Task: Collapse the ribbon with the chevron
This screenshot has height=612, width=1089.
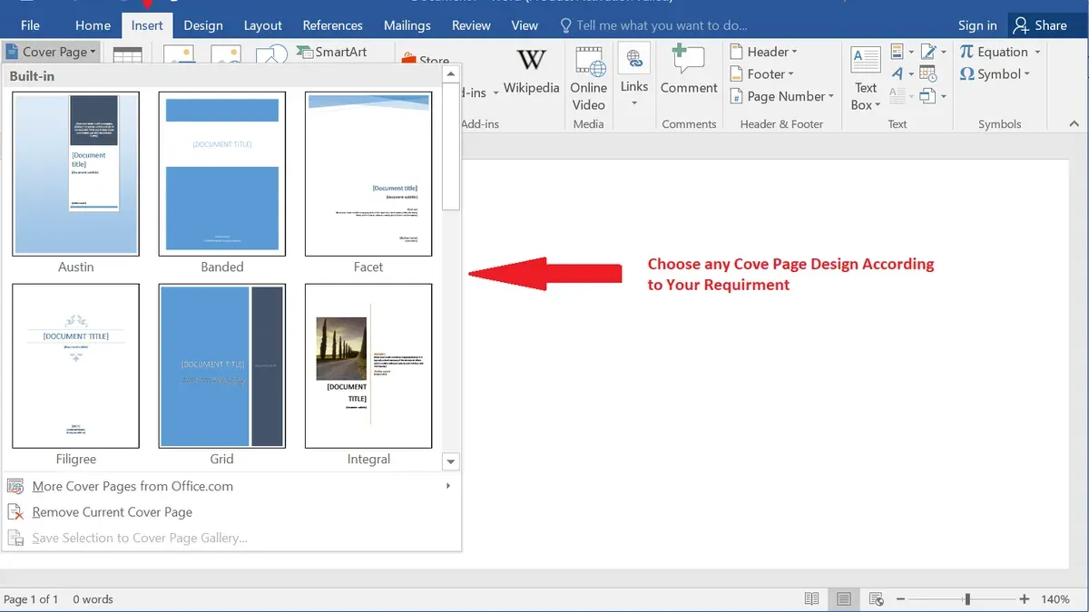Action: (1074, 123)
